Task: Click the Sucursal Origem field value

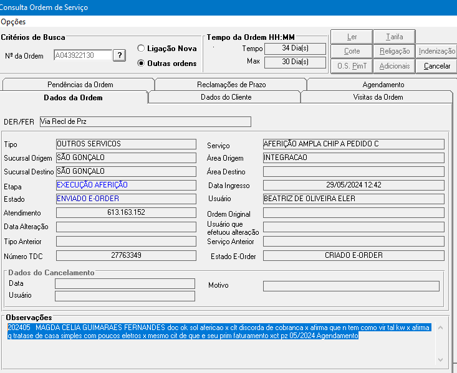Action: point(126,158)
